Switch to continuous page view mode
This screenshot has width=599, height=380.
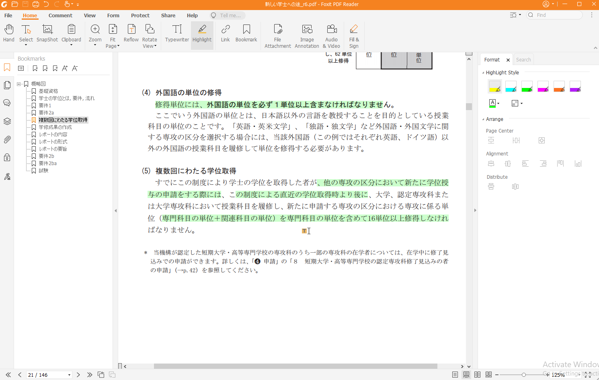[466, 374]
